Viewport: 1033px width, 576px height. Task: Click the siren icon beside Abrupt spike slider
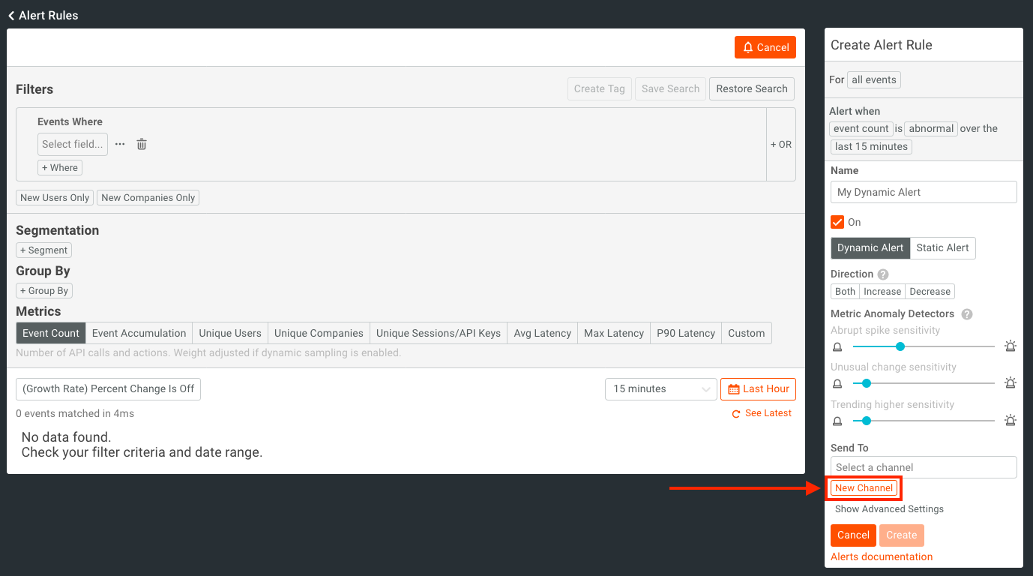click(x=1010, y=346)
